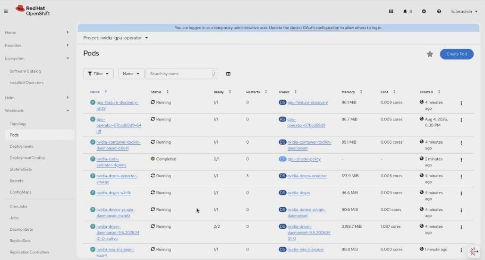Open Deployments in the sidebar
This screenshot has width=485, height=260.
pyautogui.click(x=21, y=147)
